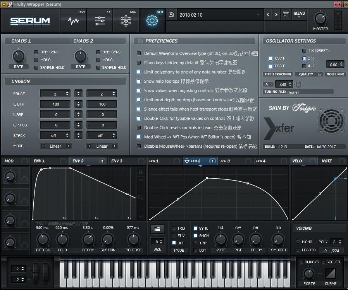Click the envelope zoom magnifier icon
This screenshot has height=290, width=348.
click(141, 197)
